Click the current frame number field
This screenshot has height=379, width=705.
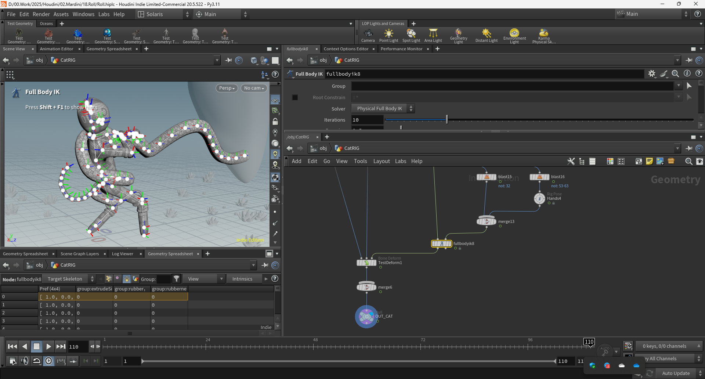[x=77, y=347]
